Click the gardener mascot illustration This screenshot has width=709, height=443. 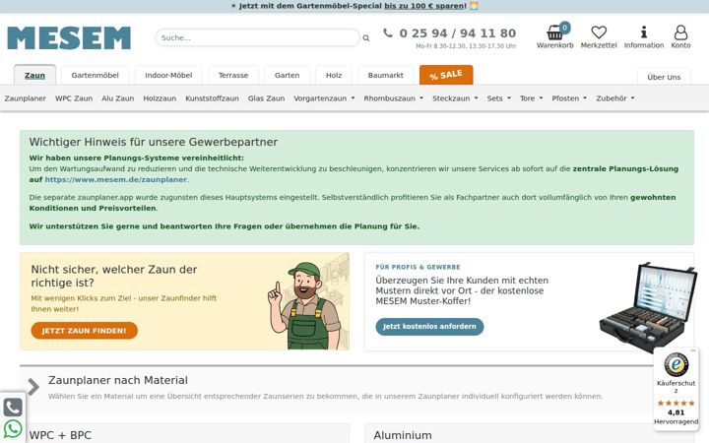305,305
